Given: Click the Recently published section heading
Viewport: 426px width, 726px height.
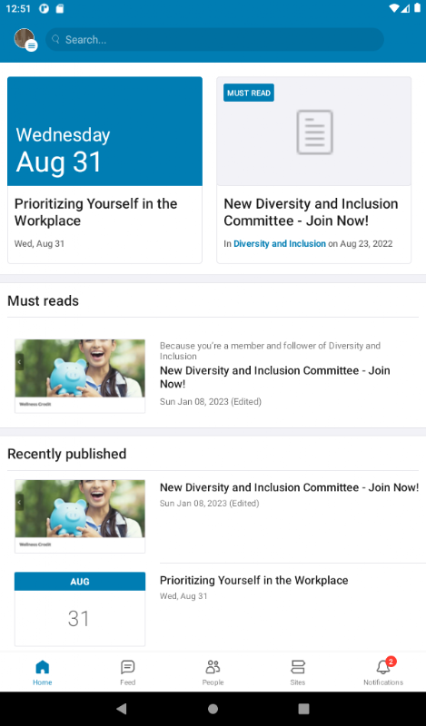Looking at the screenshot, I should pos(66,454).
